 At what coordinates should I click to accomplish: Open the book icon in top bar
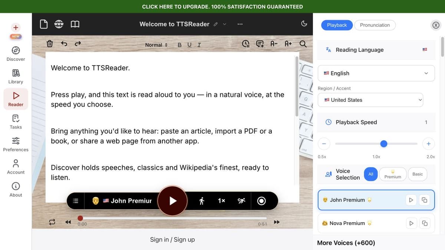[75, 24]
